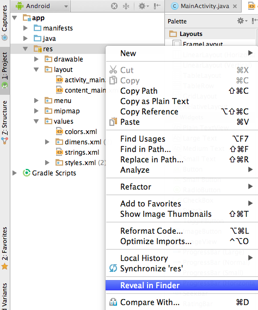Viewport: 258px width, 310px height.
Task: Click the Gradle Scripts icon
Action: coord(27,173)
